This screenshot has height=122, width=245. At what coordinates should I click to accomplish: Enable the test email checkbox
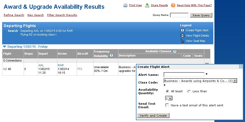pos(167,105)
